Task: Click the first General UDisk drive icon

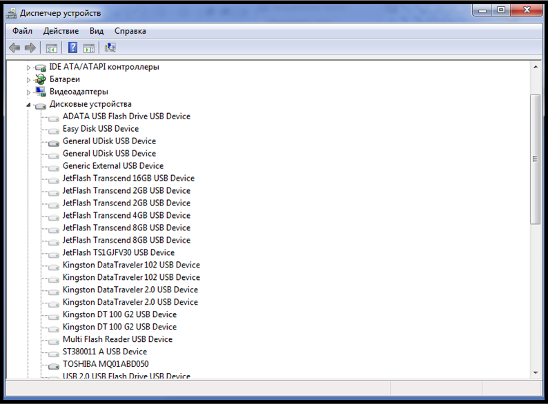Action: 53,143
